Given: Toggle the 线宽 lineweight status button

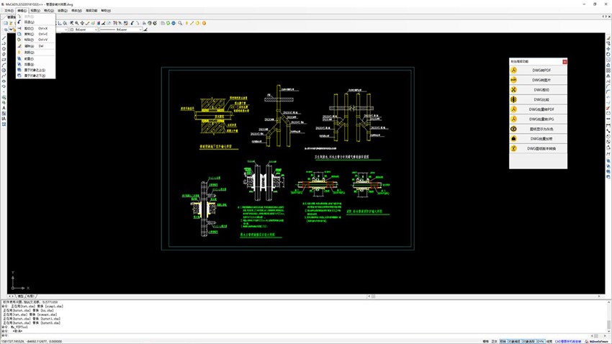Looking at the screenshot, I should pos(549,342).
